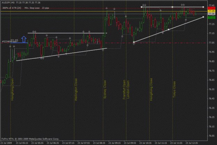The height and width of the screenshot is (145, 217).
Task: Click the 76.25 price axis value
Action: click(x=211, y=117)
